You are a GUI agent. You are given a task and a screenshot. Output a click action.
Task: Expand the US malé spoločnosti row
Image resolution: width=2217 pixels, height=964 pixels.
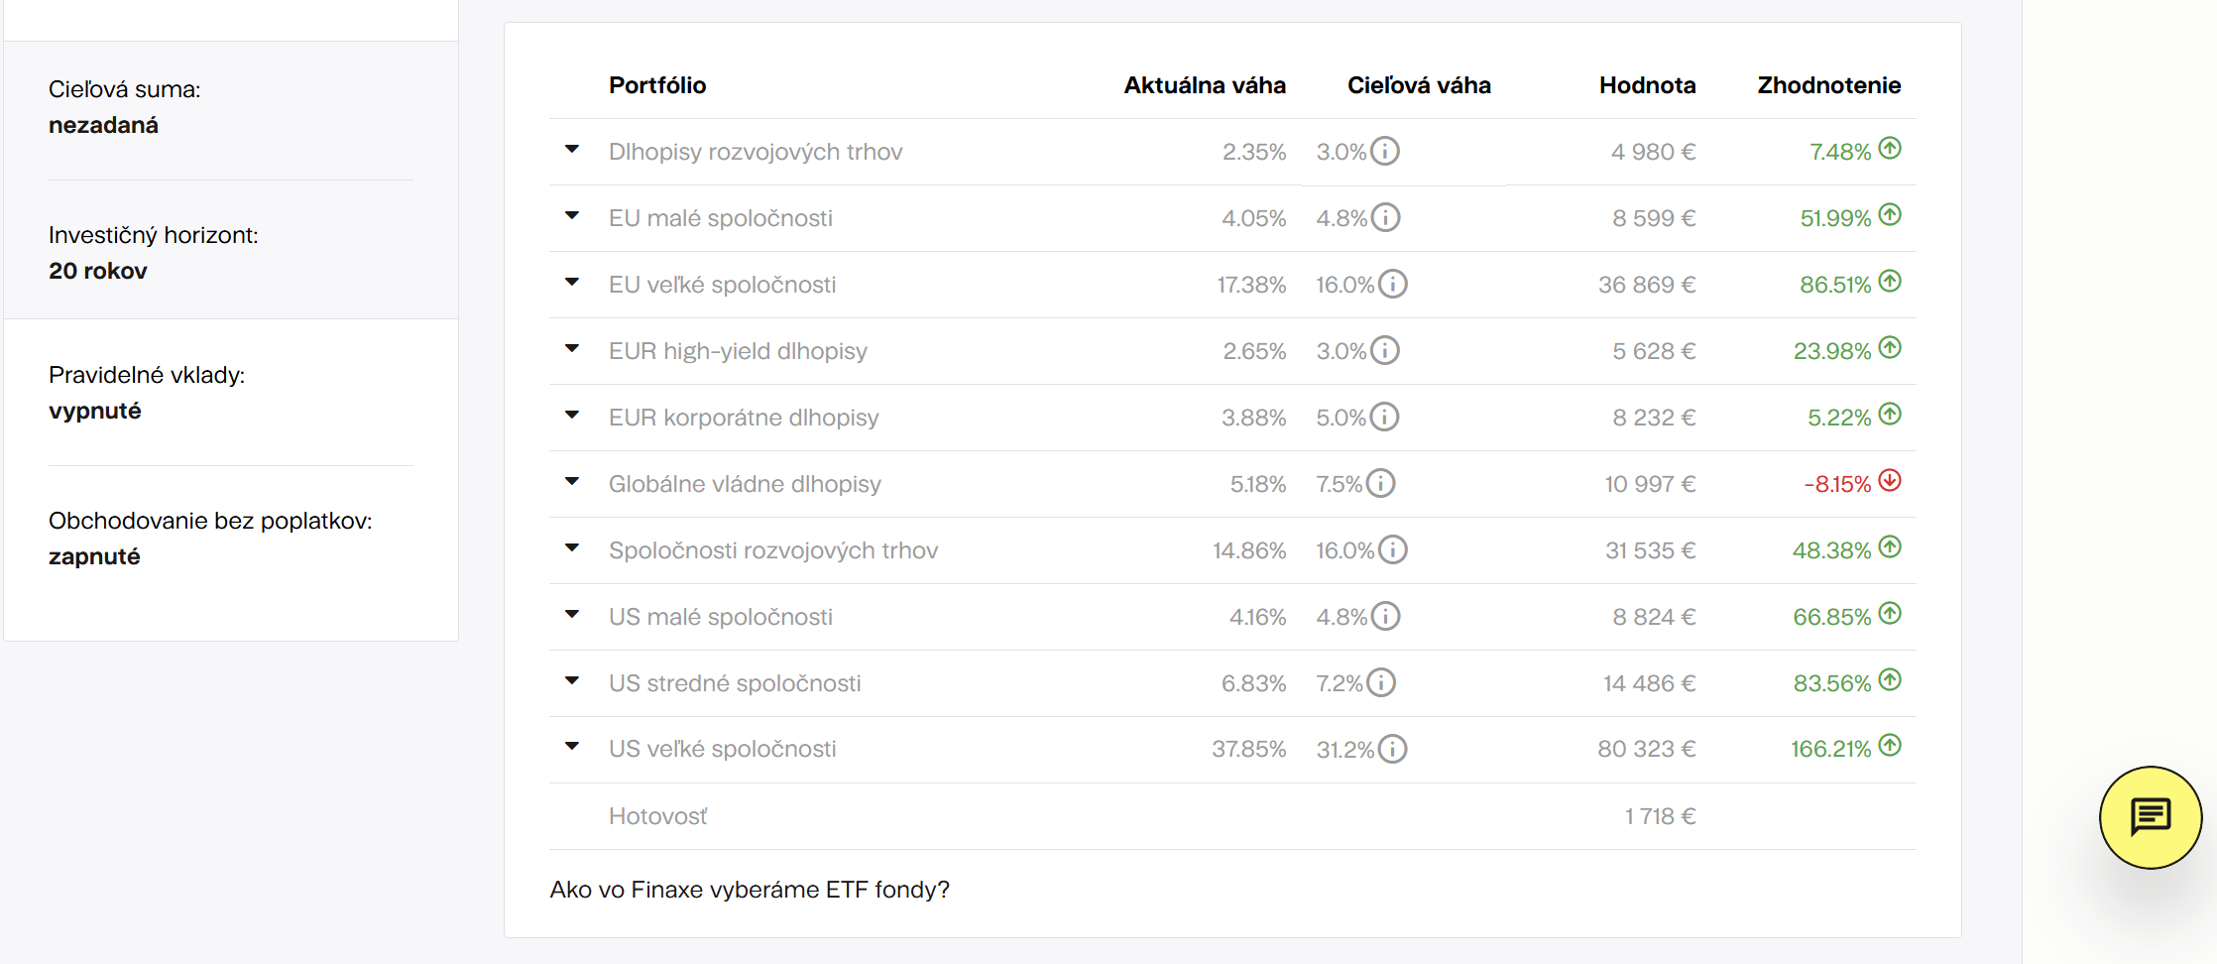pyautogui.click(x=572, y=615)
